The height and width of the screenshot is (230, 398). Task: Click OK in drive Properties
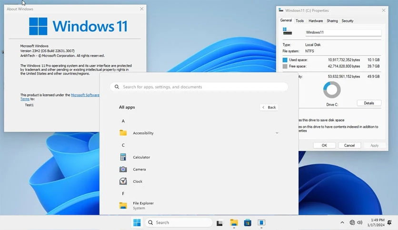(324, 145)
